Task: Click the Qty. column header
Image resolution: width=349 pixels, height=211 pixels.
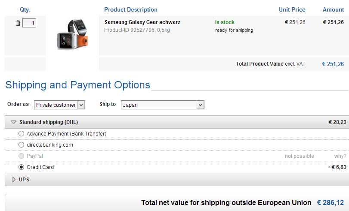Action: pos(25,9)
